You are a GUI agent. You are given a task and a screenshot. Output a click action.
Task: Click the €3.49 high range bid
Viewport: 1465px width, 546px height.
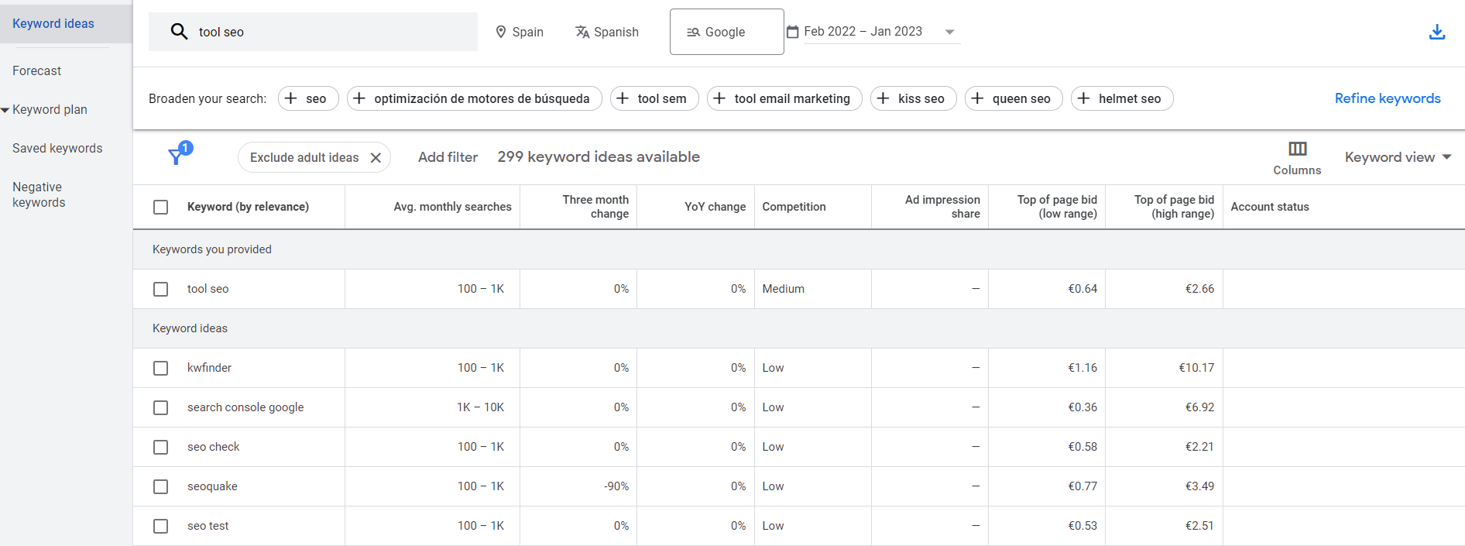[1199, 486]
